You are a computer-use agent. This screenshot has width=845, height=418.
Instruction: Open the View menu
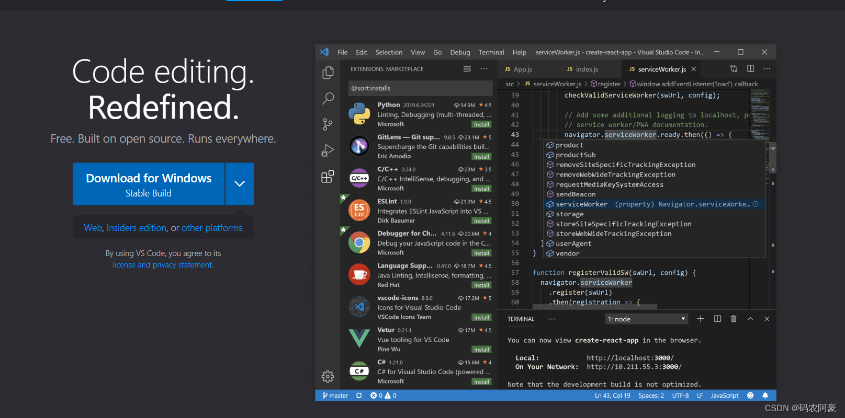[418, 52]
